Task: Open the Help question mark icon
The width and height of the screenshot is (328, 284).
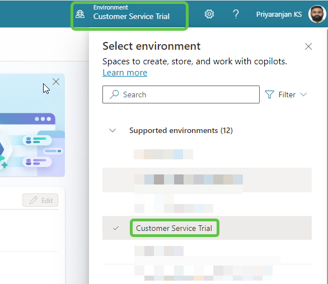Action: [236, 14]
